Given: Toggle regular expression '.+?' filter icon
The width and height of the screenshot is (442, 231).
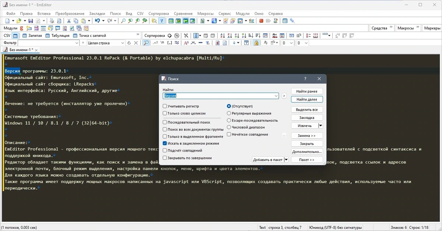Looking at the screenshot, I should [155, 43].
